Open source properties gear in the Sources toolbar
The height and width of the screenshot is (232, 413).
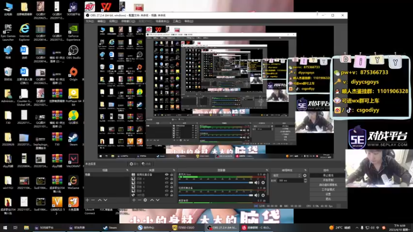(145, 200)
